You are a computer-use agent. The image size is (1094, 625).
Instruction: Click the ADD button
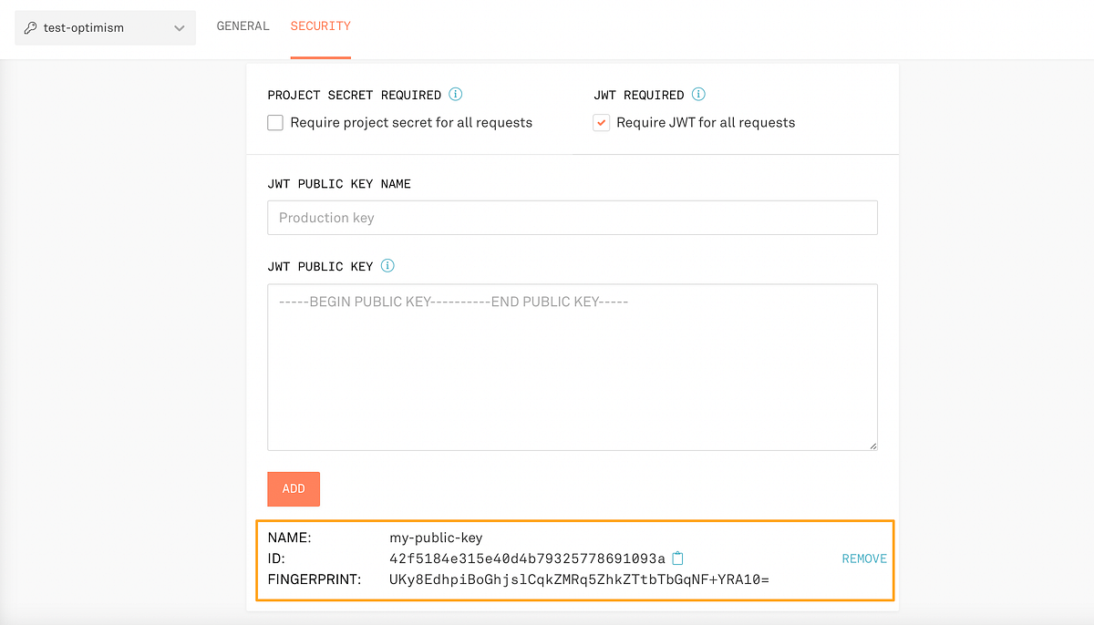(294, 489)
